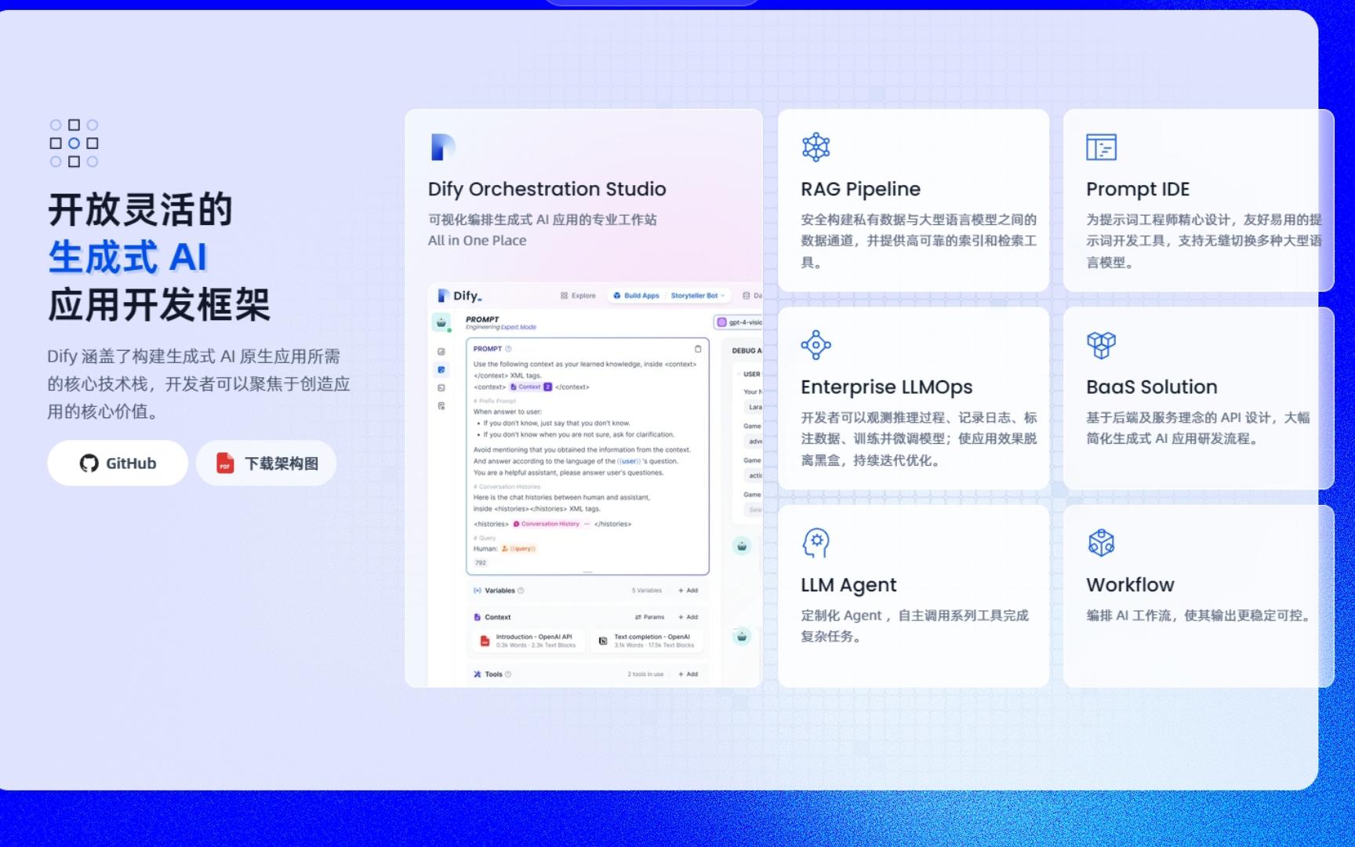Open the Storyteller Bot dropdown in the preview
Viewport: 1355px width, 847px height.
tap(698, 296)
